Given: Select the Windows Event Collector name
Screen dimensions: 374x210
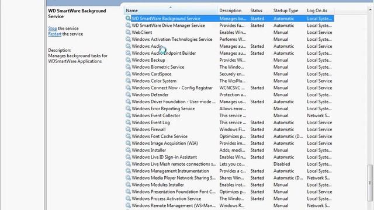Looking at the screenshot, I should (156, 116).
